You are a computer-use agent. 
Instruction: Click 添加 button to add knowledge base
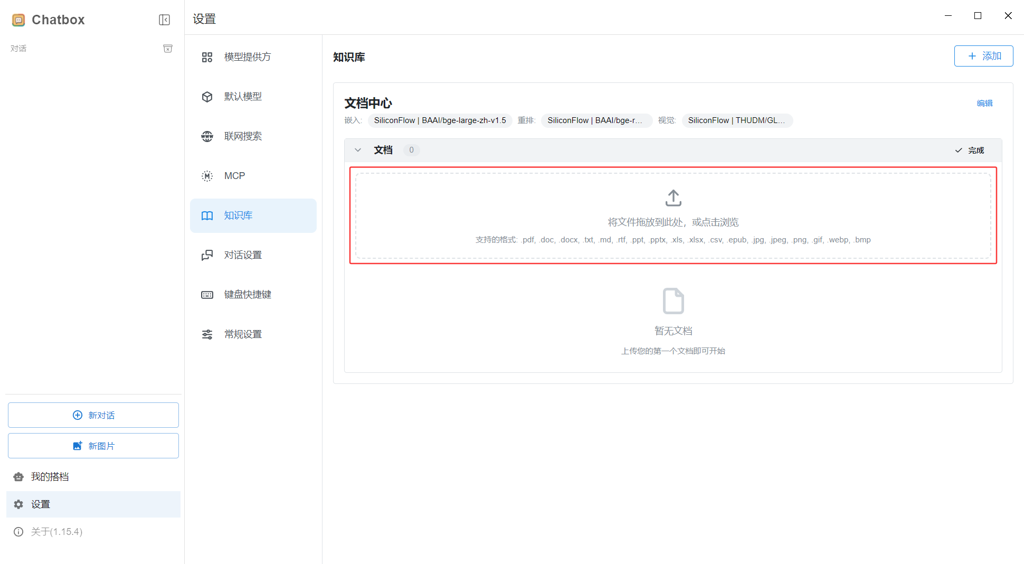pyautogui.click(x=983, y=56)
